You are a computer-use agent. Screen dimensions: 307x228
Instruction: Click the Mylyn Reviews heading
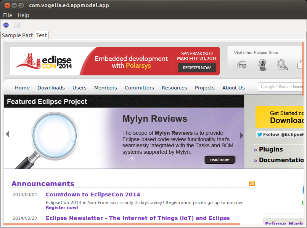[155, 119]
